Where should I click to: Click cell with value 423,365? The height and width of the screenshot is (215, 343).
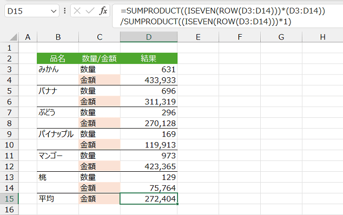click(x=149, y=166)
